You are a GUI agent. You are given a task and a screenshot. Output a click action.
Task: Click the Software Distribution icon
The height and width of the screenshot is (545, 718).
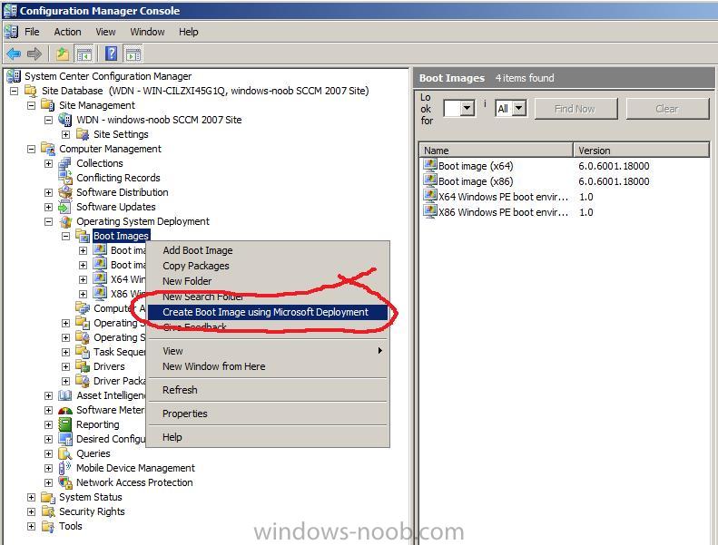[x=65, y=192]
